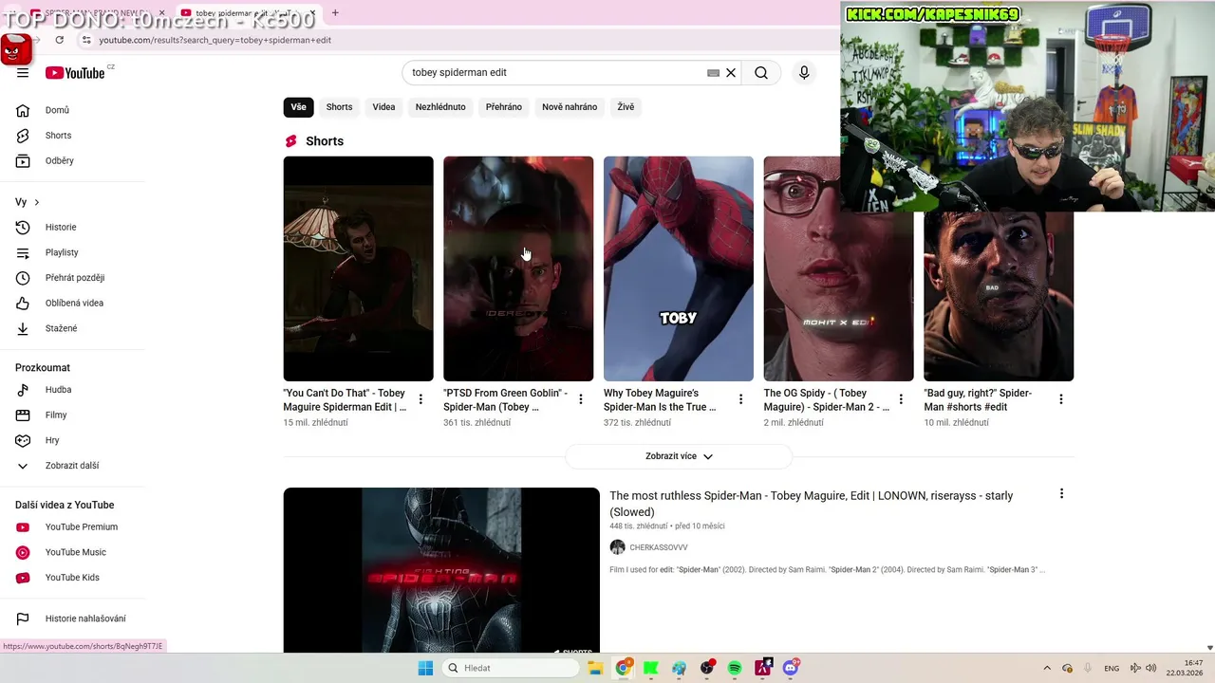1215x683 pixels.
Task: Select the Videa filter chip
Action: (x=383, y=107)
